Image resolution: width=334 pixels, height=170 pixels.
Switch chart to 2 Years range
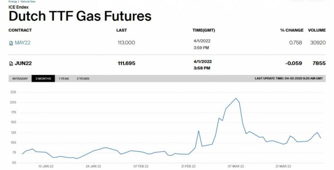coord(83,79)
